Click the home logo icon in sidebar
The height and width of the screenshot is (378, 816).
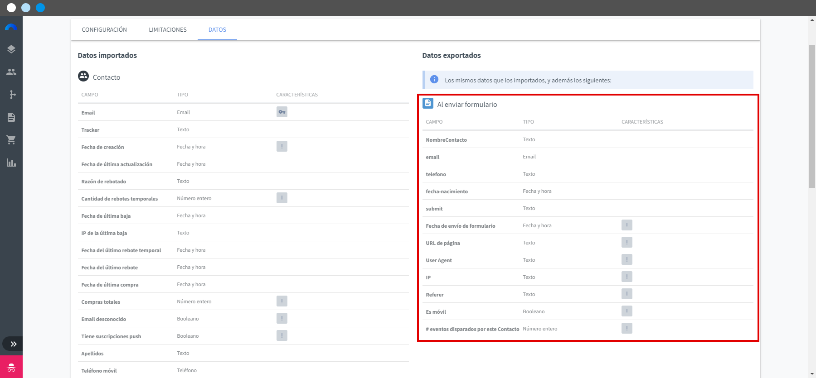click(x=11, y=27)
